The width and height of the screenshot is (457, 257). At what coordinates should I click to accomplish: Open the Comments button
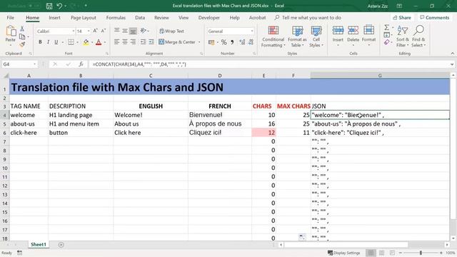point(435,18)
